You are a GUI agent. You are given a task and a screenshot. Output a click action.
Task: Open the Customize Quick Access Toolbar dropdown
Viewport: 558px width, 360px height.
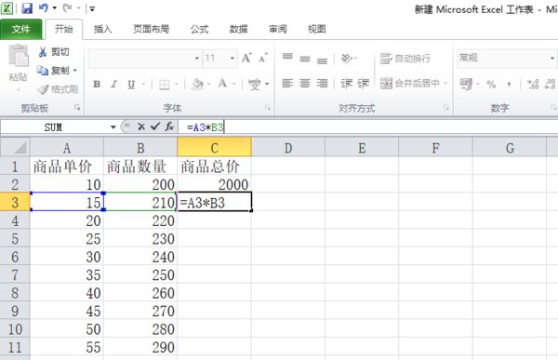[x=92, y=8]
